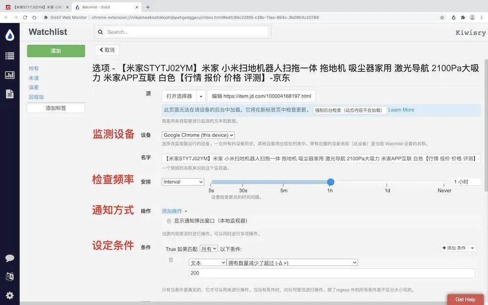Open the Chrome profile avatar

472,18
